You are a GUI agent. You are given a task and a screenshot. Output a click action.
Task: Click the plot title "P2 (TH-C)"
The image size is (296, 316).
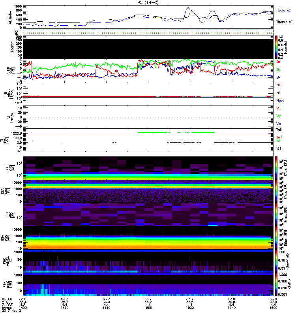(148, 2)
